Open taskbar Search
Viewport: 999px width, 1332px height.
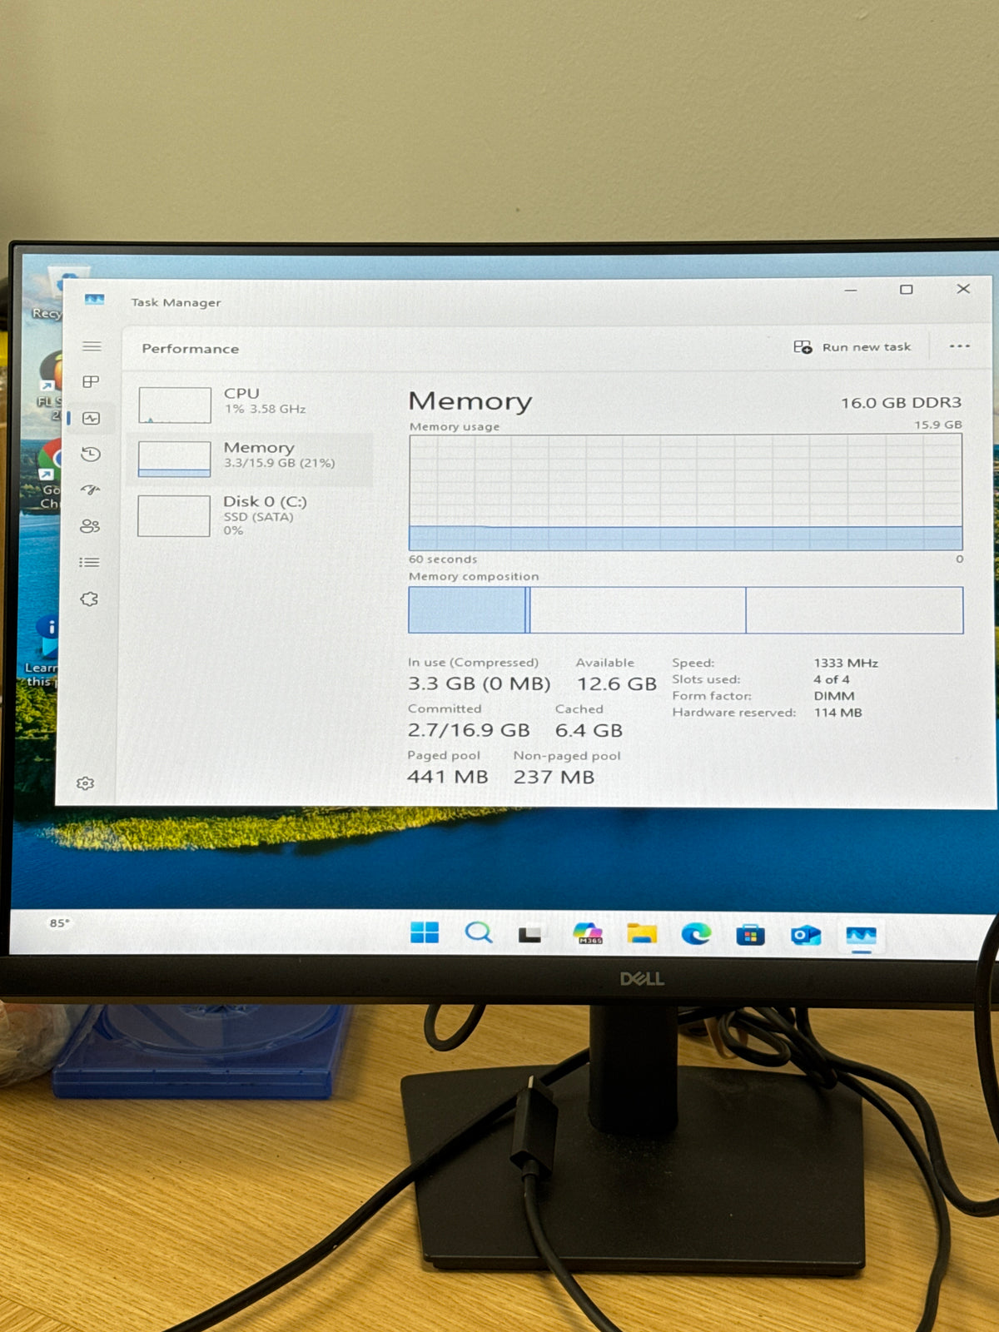478,932
